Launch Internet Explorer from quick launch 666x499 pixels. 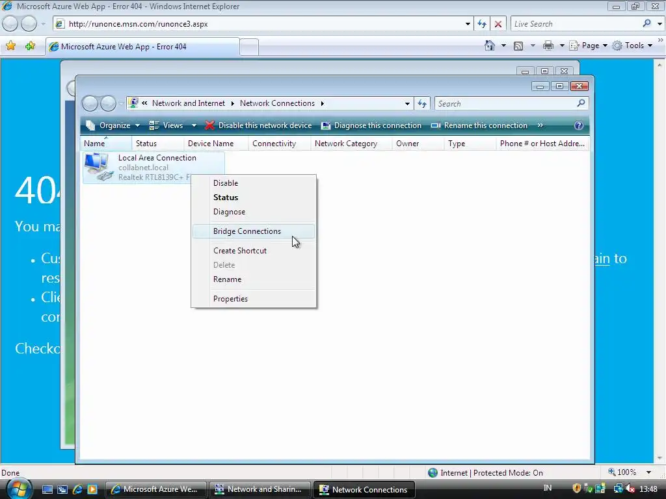[x=77, y=489]
